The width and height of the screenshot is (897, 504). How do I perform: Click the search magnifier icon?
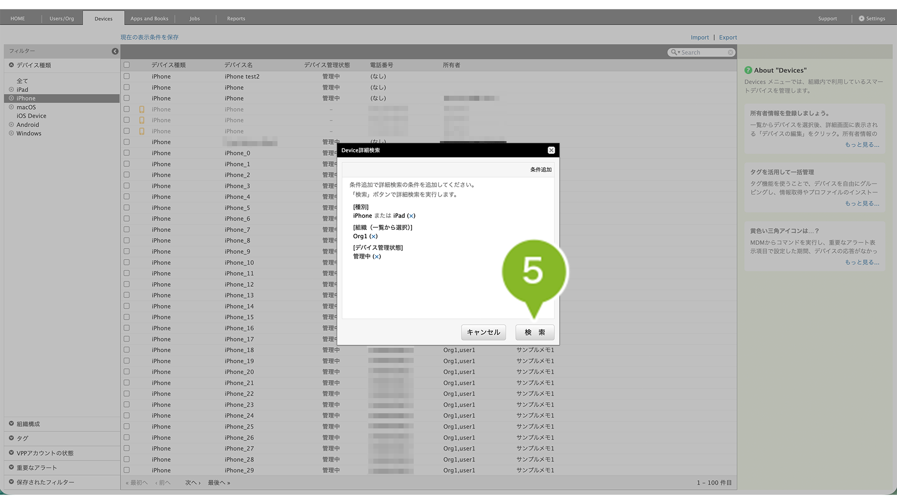674,52
